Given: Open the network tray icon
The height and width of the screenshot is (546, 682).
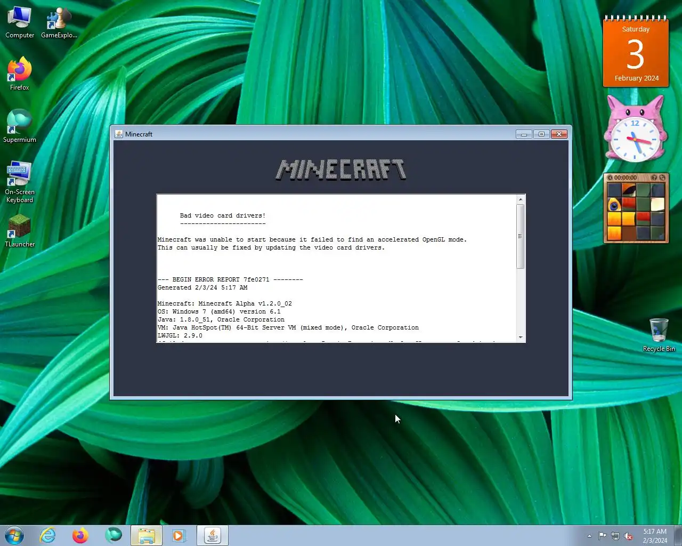Looking at the screenshot, I should click(615, 536).
